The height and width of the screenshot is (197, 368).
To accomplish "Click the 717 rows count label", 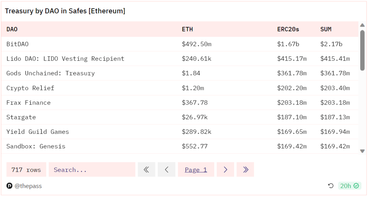I will point(26,169).
